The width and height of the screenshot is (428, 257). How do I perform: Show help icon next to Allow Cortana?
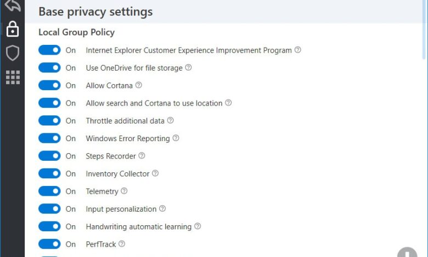(139, 85)
